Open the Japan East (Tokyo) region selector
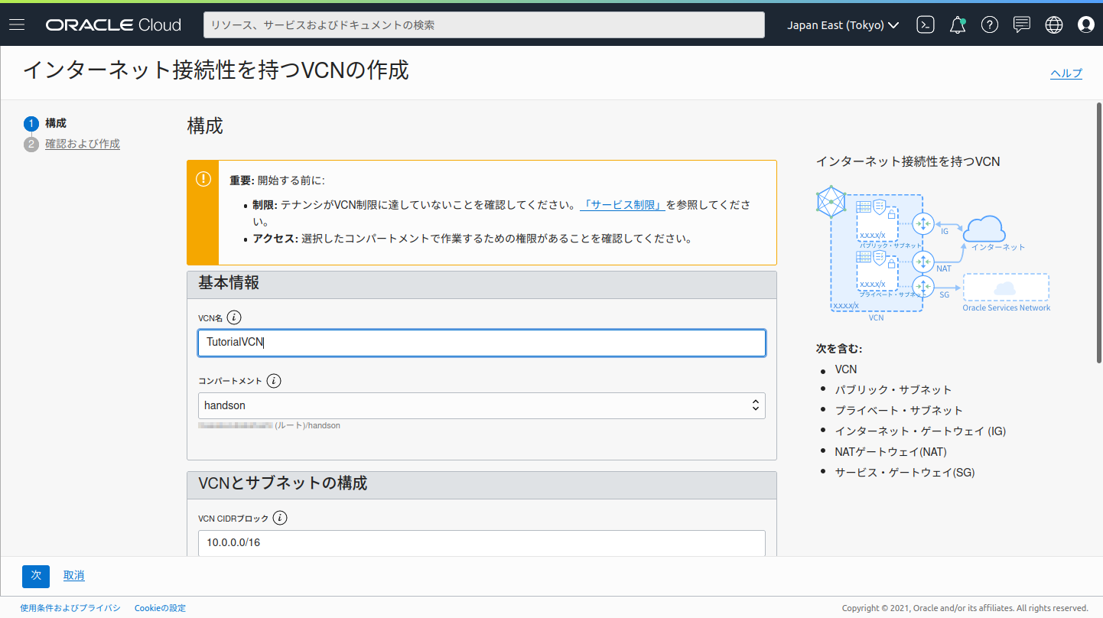Viewport: 1103px width, 618px height. [x=844, y=25]
